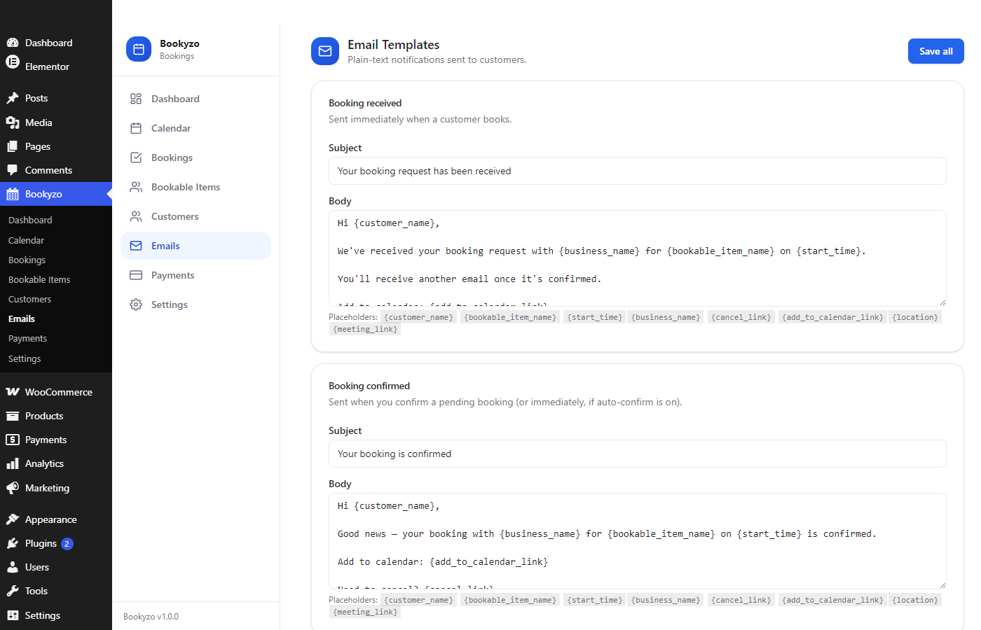Click {cancel_link} placeholder under Booking confirmed
981x630 pixels.
click(741, 600)
